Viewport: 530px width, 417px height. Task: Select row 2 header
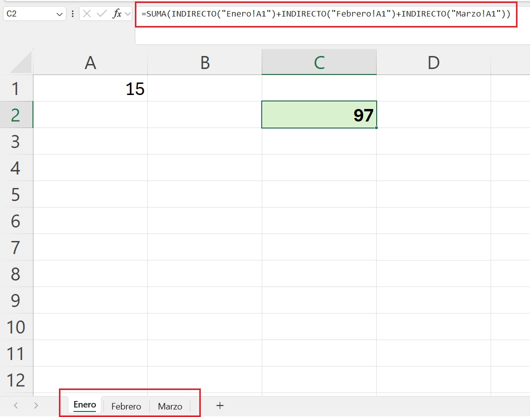(15, 115)
